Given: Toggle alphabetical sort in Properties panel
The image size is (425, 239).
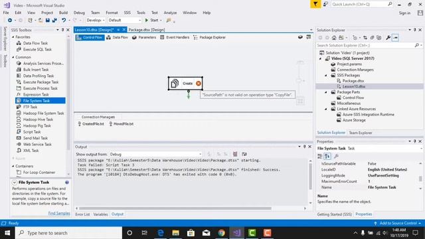Looking at the screenshot, I should 327,156.
